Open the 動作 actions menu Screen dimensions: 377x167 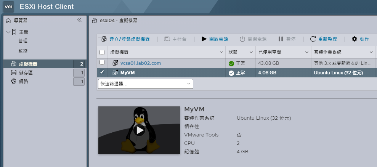coord(360,39)
